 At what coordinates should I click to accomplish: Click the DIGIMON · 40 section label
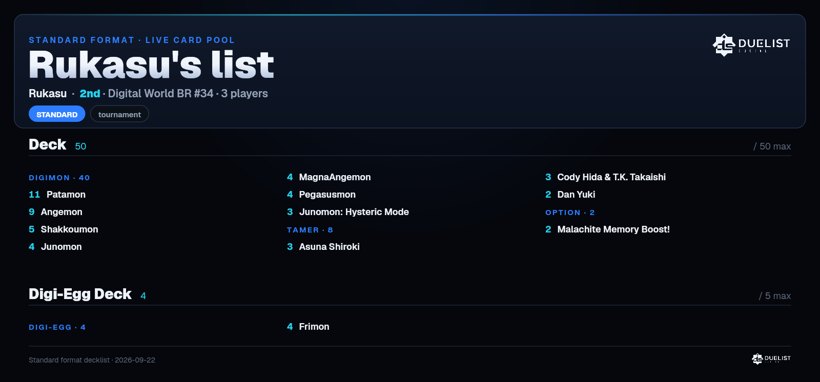59,178
